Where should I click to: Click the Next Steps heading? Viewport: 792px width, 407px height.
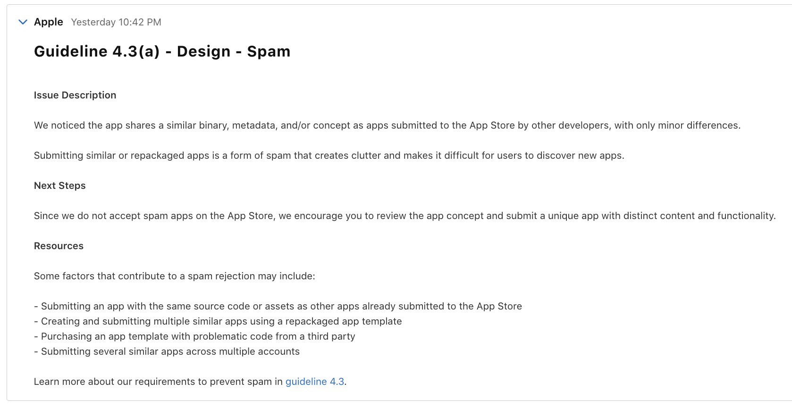pyautogui.click(x=60, y=186)
